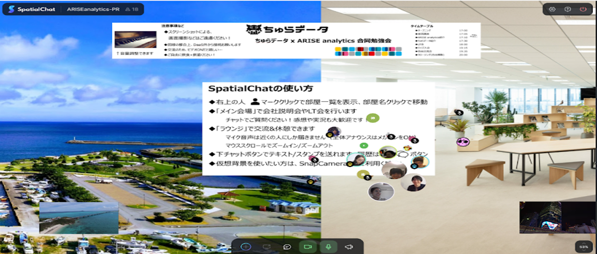Click the SpatialChat logo
The width and height of the screenshot is (597, 254).
coord(30,9)
